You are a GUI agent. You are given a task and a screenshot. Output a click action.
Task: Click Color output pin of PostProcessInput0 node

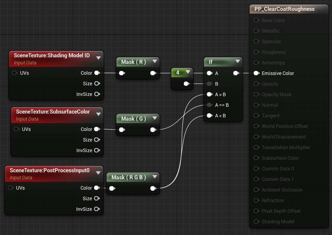tap(97, 188)
